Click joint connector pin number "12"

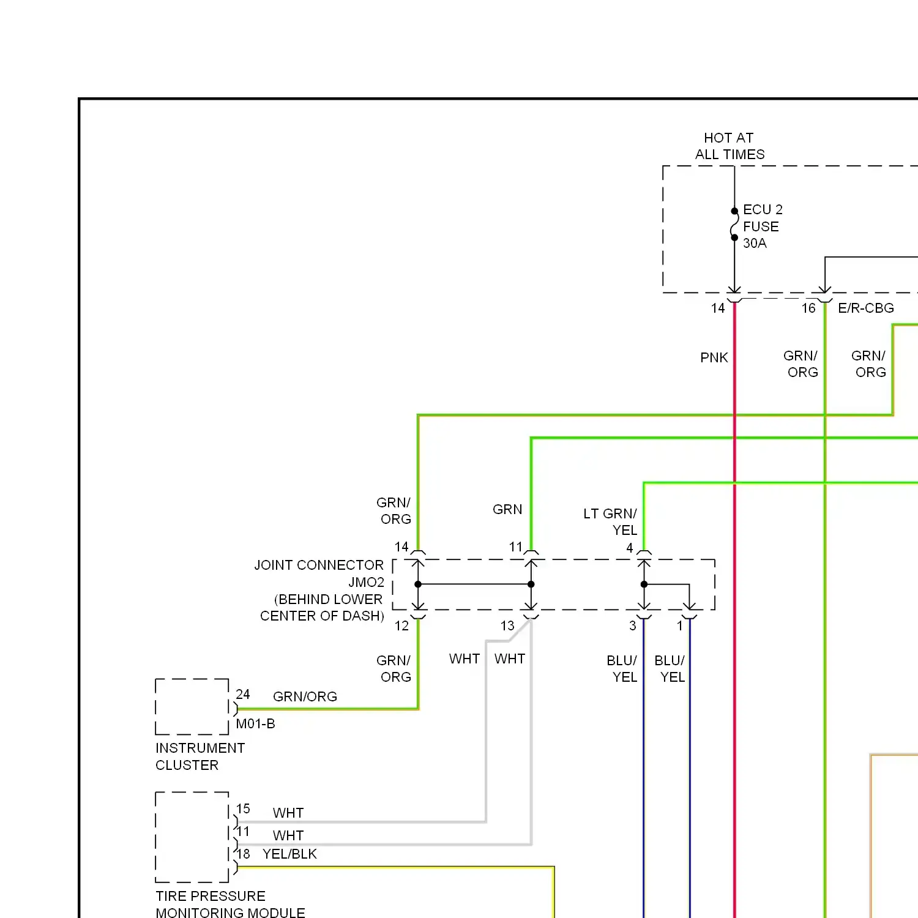pyautogui.click(x=401, y=625)
